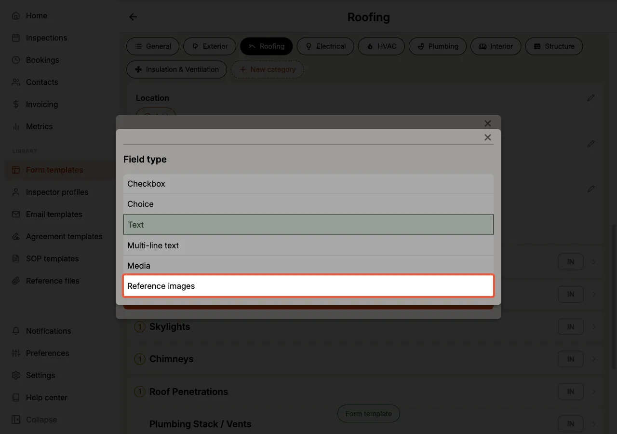Screen dimensions: 617x434
Task: Close the Field type dialog
Action: 488,137
